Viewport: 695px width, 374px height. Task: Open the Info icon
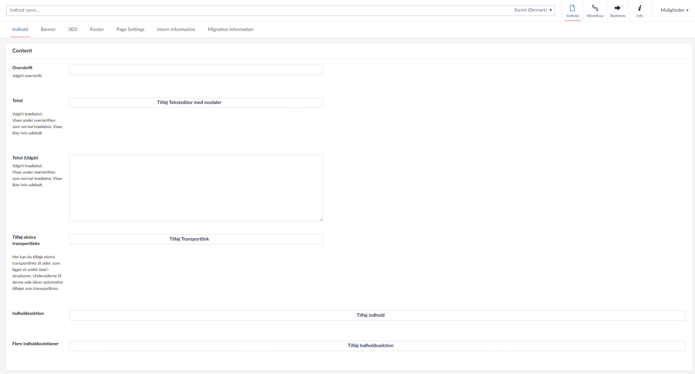[x=640, y=11]
